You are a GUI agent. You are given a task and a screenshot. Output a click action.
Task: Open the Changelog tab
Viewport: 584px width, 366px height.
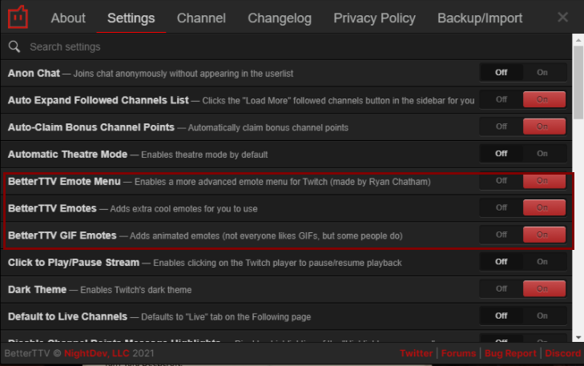pyautogui.click(x=280, y=18)
